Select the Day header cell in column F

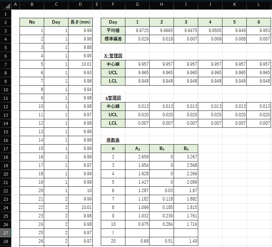113,22
